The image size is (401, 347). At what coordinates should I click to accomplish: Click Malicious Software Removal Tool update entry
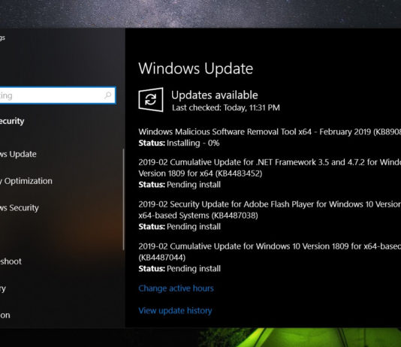coord(270,131)
